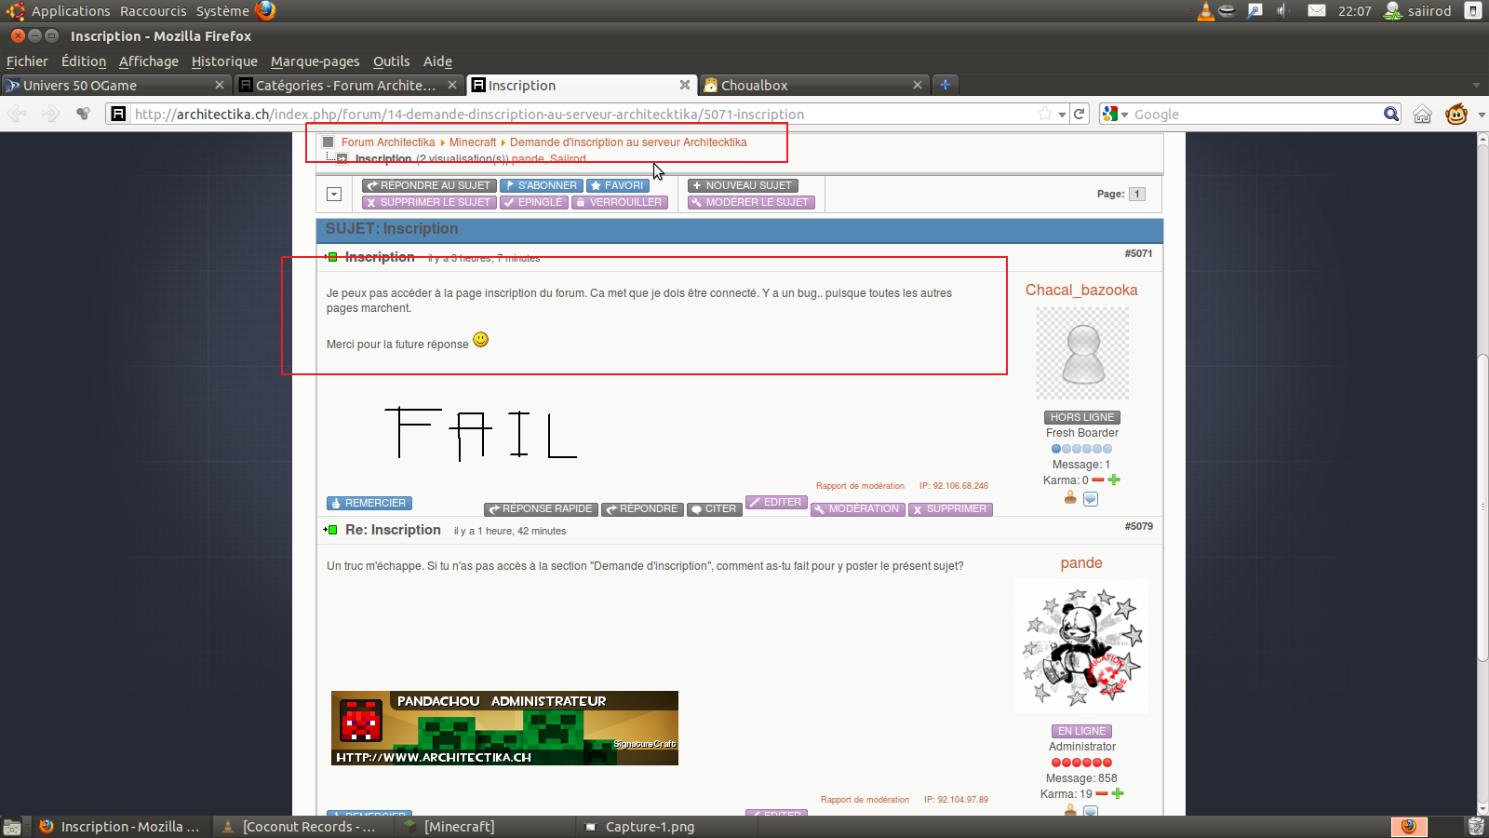The height and width of the screenshot is (838, 1489).
Task: Open the sairod user menu
Action: click(1418, 11)
